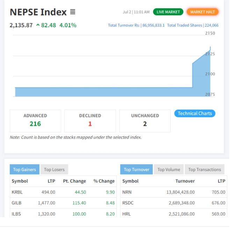Click the green up-arrow change indicator
This screenshot has height=228, width=231.
38,25
